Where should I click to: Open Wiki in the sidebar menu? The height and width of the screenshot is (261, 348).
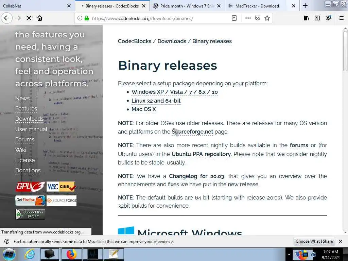pos(21,150)
